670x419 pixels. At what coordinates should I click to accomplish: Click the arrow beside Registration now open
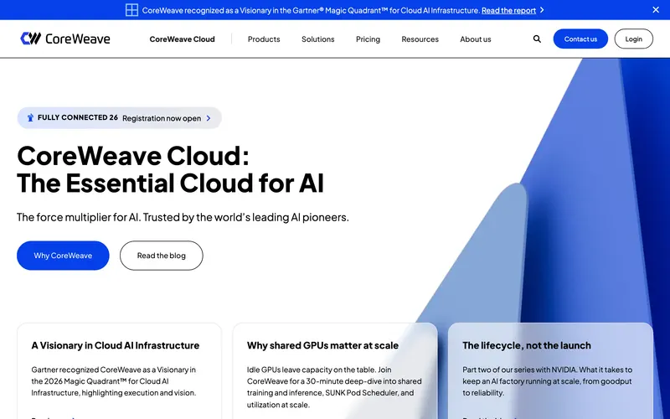click(x=209, y=118)
